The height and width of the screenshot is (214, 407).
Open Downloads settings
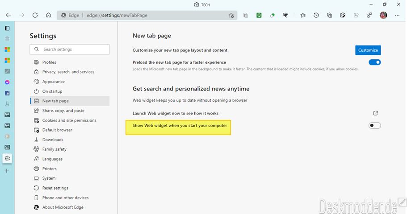coord(70,140)
